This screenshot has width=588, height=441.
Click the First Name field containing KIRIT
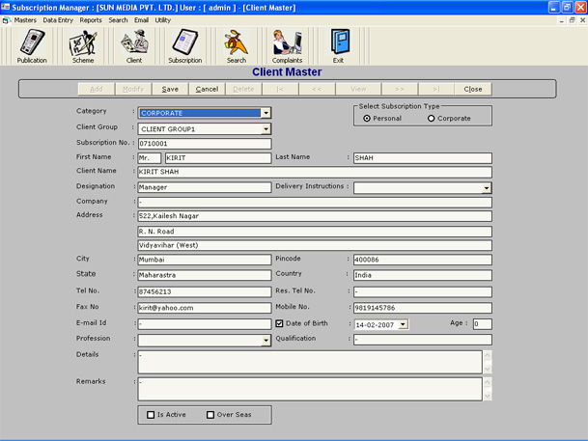coord(218,158)
